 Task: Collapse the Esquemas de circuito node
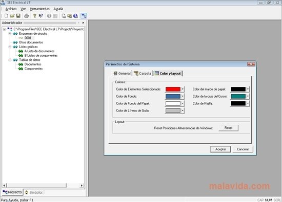pos(10,34)
